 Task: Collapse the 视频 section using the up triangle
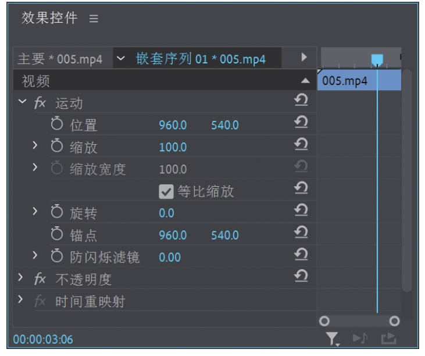point(305,80)
